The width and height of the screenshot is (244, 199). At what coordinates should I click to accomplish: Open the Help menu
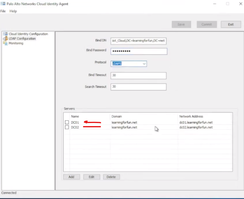coord(13,11)
